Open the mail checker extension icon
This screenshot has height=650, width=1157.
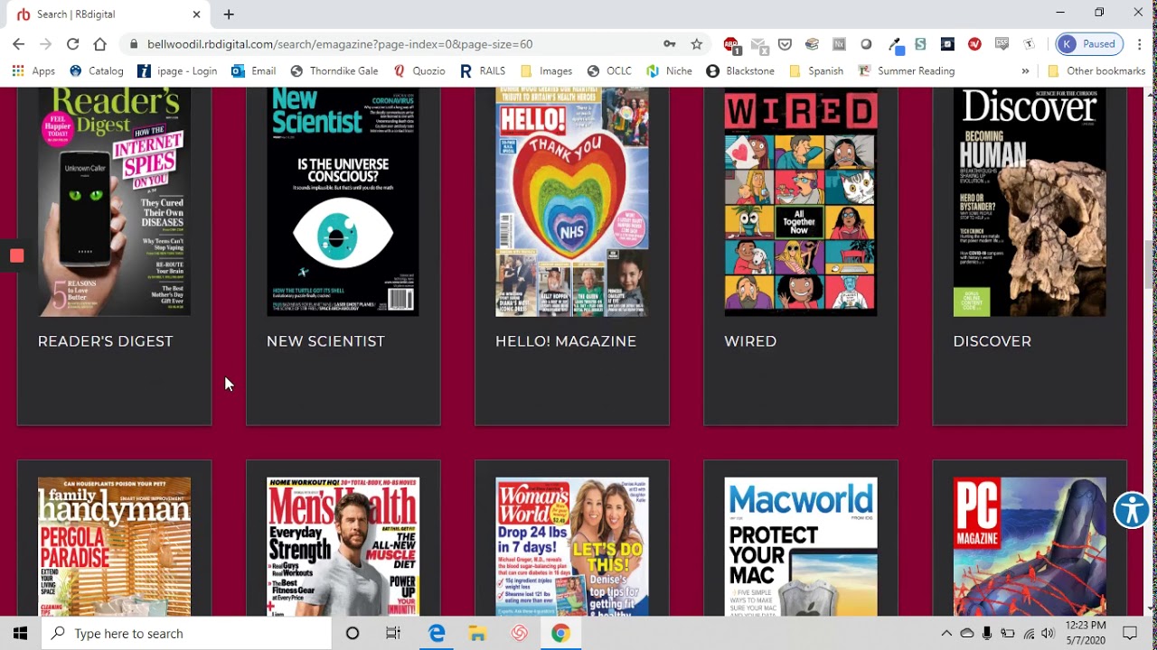(x=758, y=44)
